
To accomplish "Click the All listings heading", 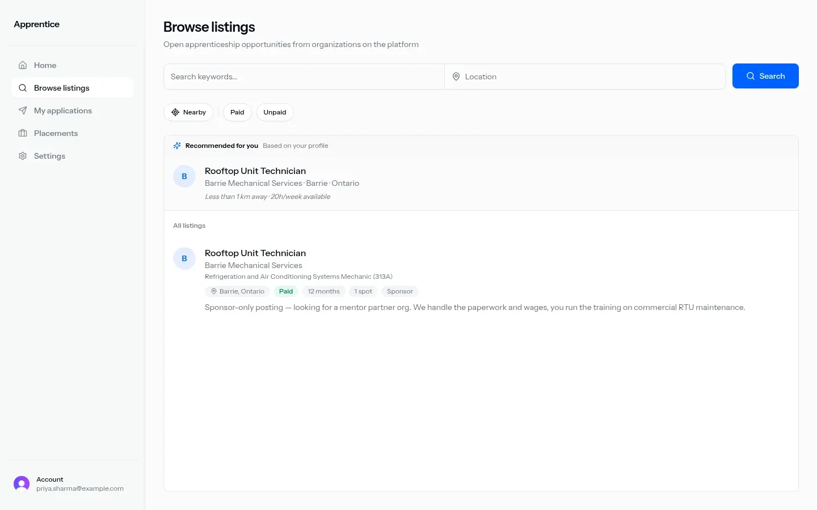I will (189, 226).
